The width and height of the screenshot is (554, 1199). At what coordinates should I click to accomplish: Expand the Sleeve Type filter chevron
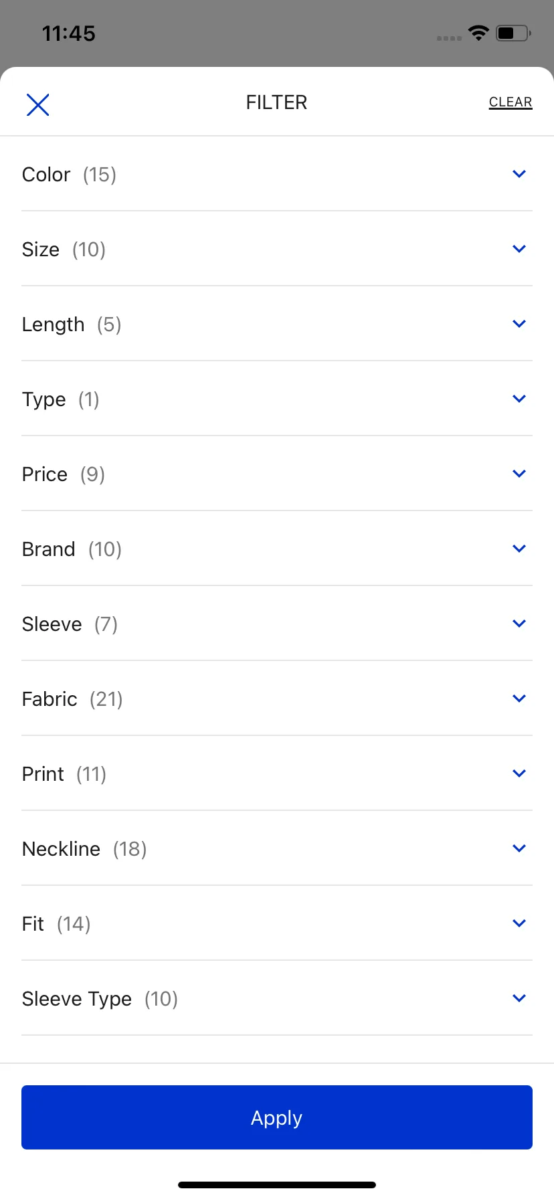pyautogui.click(x=519, y=998)
